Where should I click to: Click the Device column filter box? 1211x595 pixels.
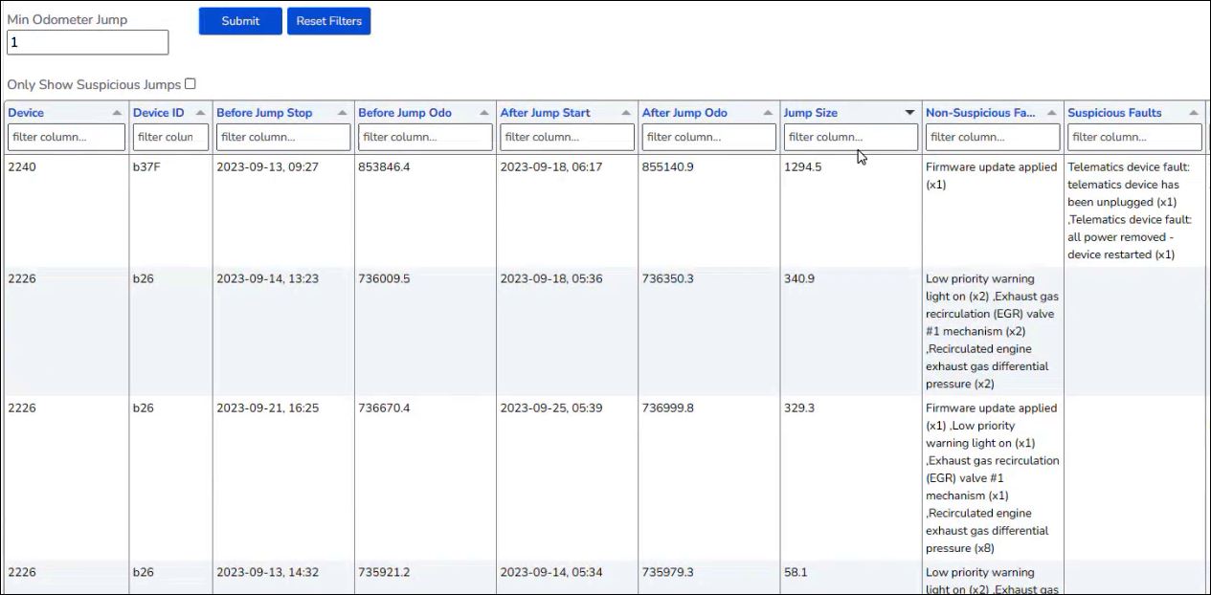[x=66, y=137]
